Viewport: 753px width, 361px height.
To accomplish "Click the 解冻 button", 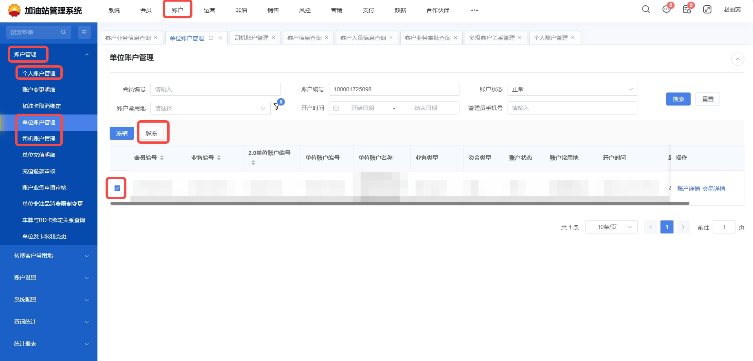I will [151, 133].
